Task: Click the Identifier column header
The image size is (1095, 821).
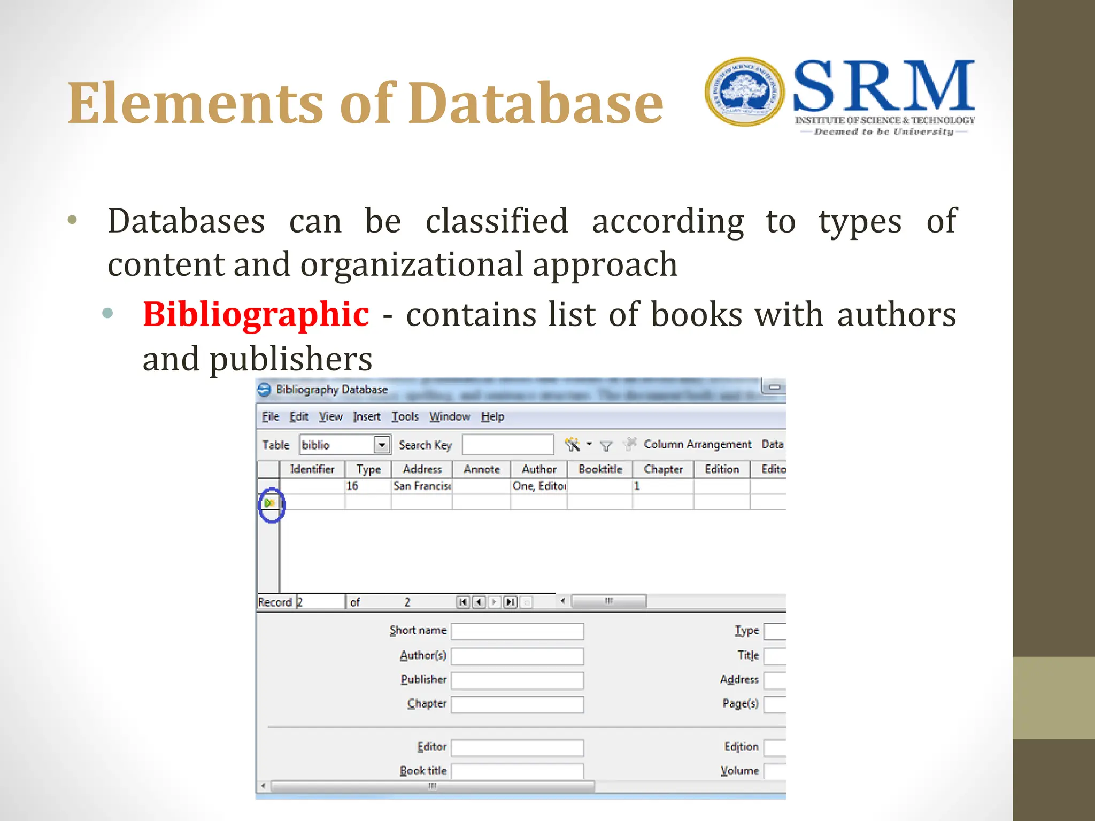Action: pos(312,469)
